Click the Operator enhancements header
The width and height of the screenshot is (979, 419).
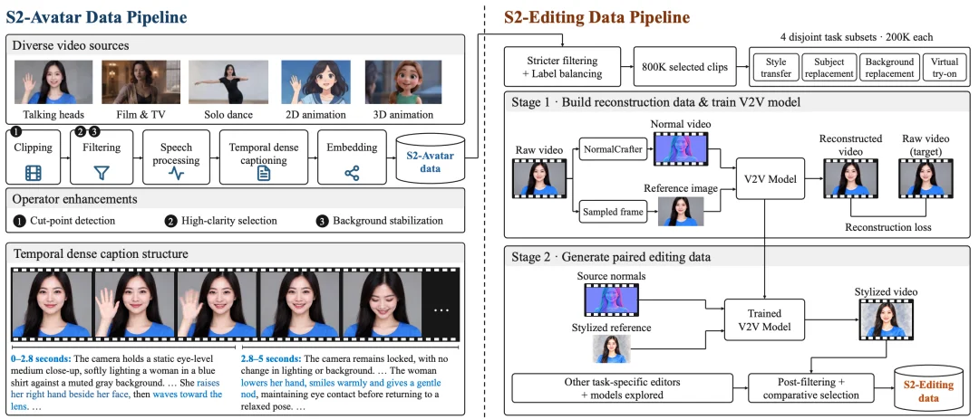coord(75,199)
